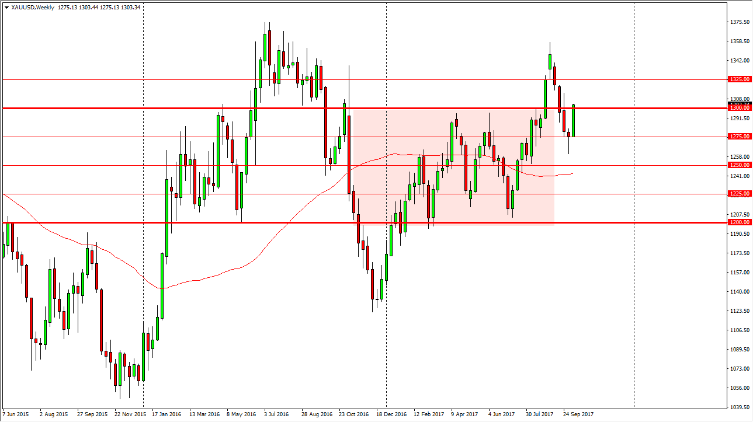
Task: Select the red 1200.00 price label
Action: [739, 222]
